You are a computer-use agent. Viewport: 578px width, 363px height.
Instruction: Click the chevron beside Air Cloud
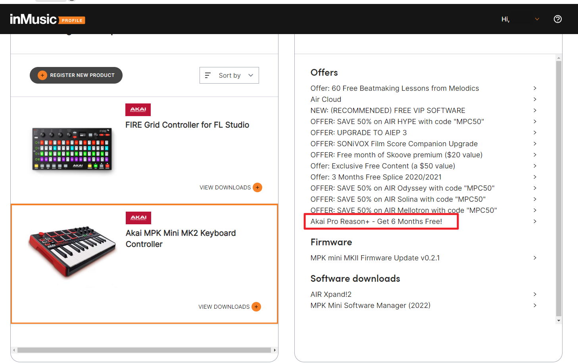click(x=535, y=99)
